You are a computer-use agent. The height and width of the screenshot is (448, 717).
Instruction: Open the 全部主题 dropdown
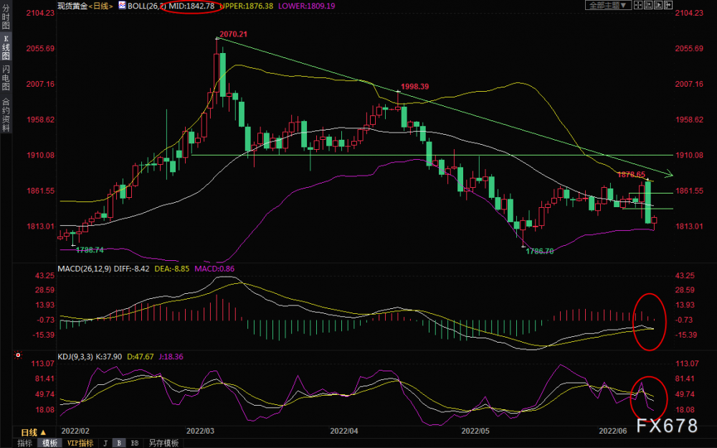coord(609,5)
